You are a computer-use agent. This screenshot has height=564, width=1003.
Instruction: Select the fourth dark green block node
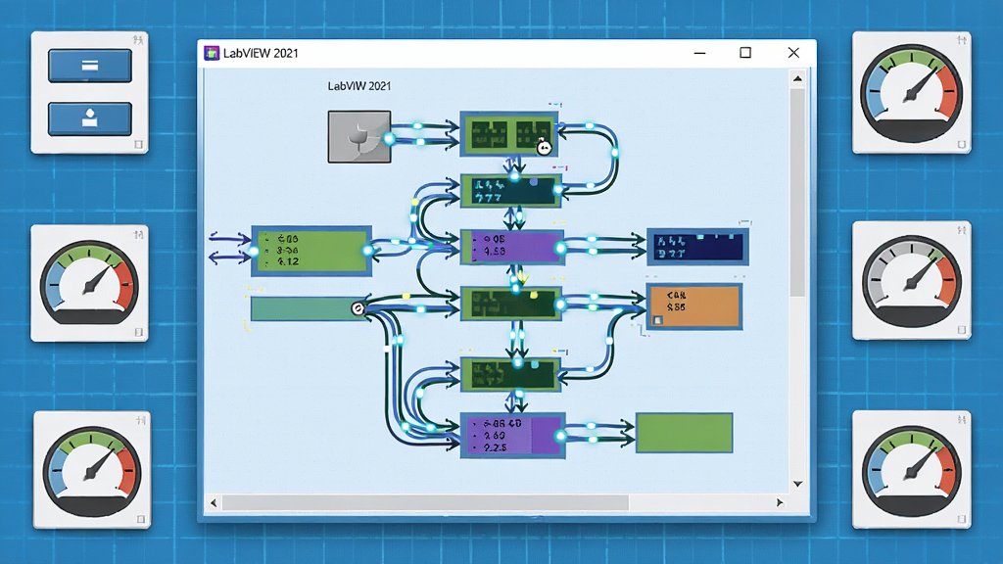511,304
